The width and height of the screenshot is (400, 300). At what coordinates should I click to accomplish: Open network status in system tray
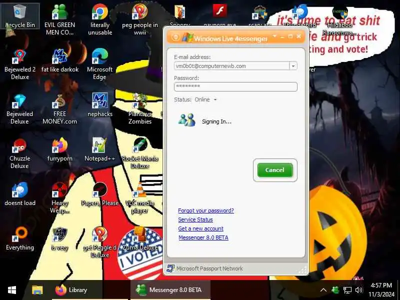click(347, 290)
